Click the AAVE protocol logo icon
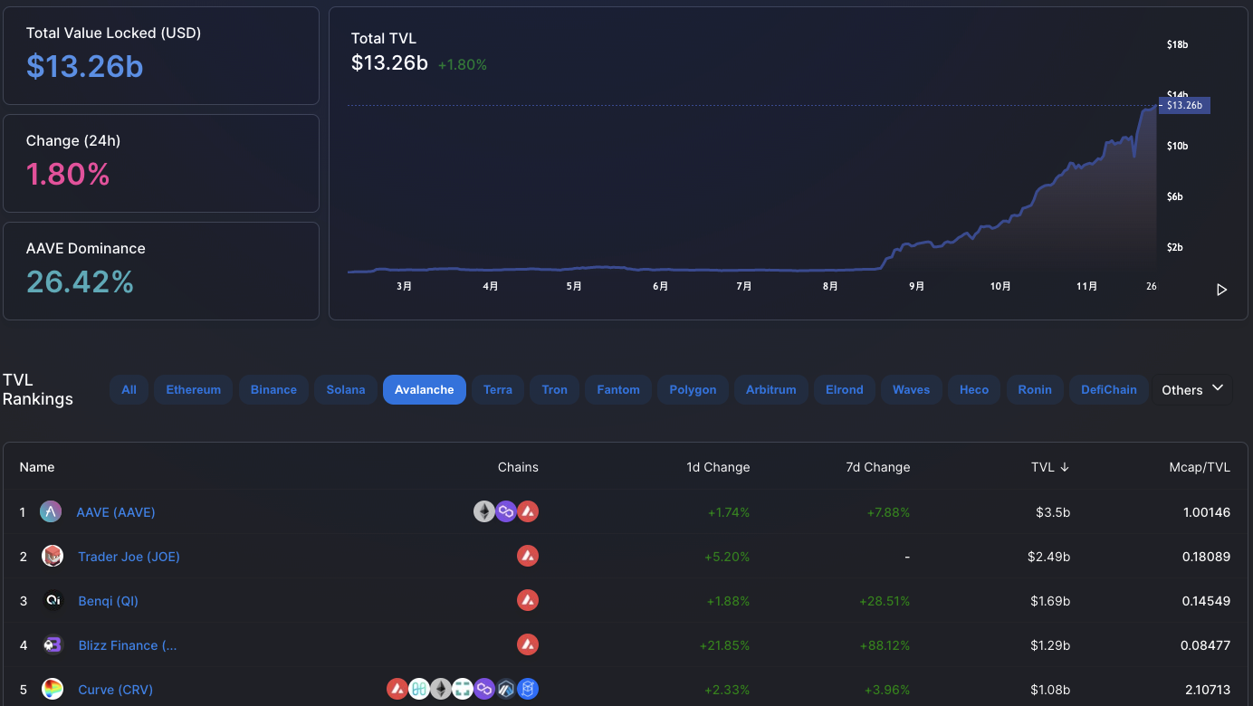 [x=51, y=512]
